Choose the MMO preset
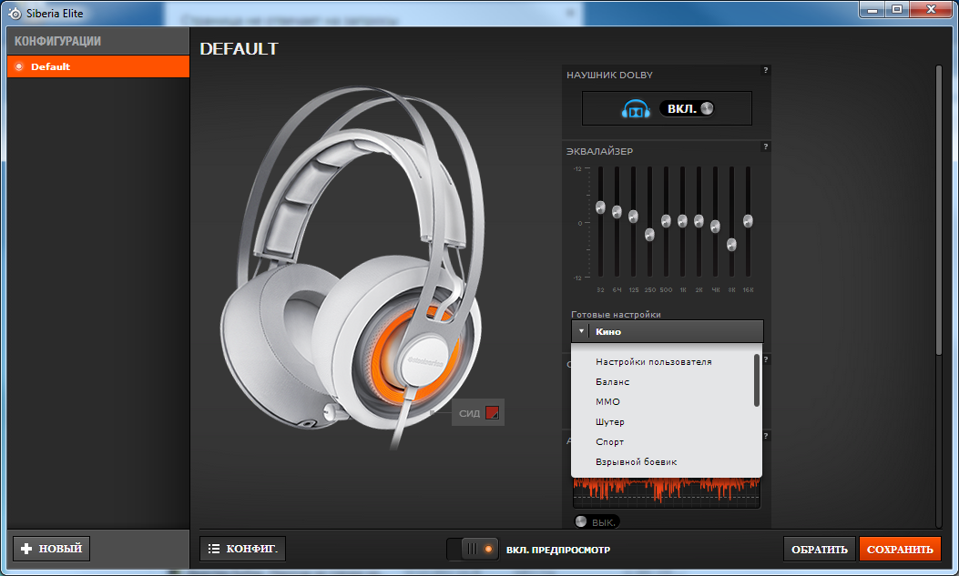The image size is (959, 576). (x=608, y=402)
